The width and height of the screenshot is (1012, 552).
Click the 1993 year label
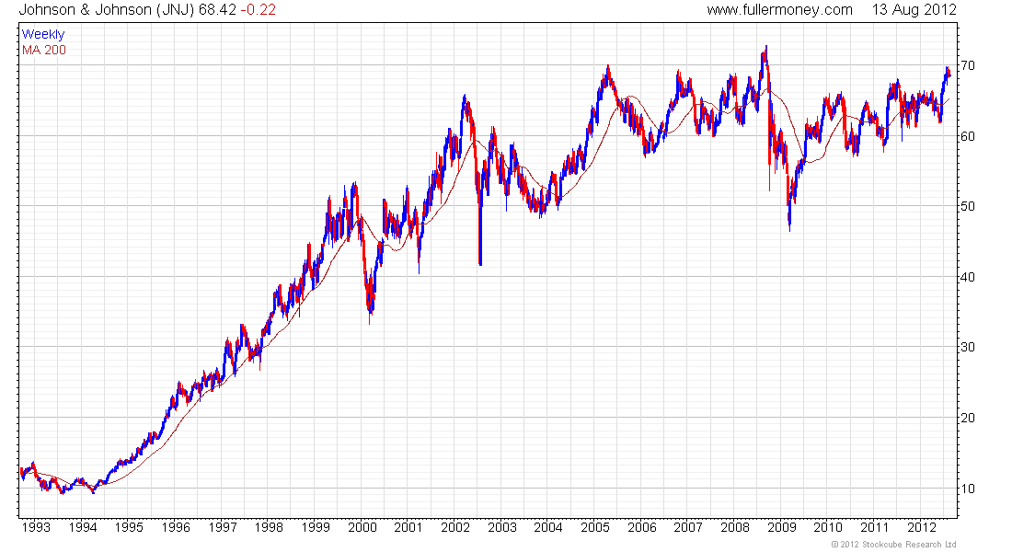click(36, 527)
